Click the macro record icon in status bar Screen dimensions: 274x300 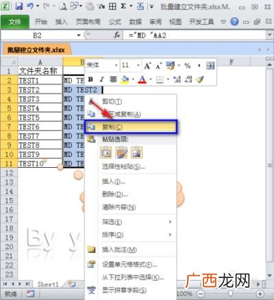pyautogui.click(x=30, y=294)
